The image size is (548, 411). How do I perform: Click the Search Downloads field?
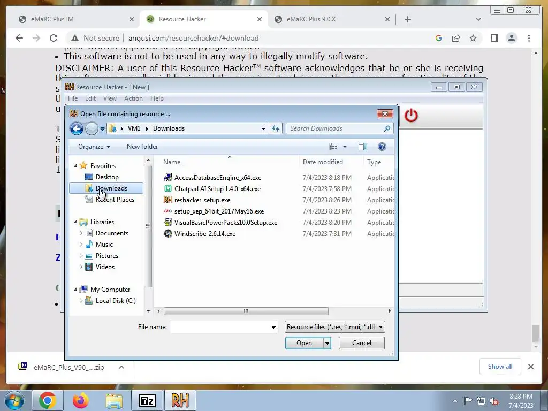[340, 128]
